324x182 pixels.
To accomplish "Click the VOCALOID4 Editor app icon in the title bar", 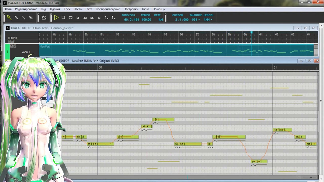I will click(5, 3).
